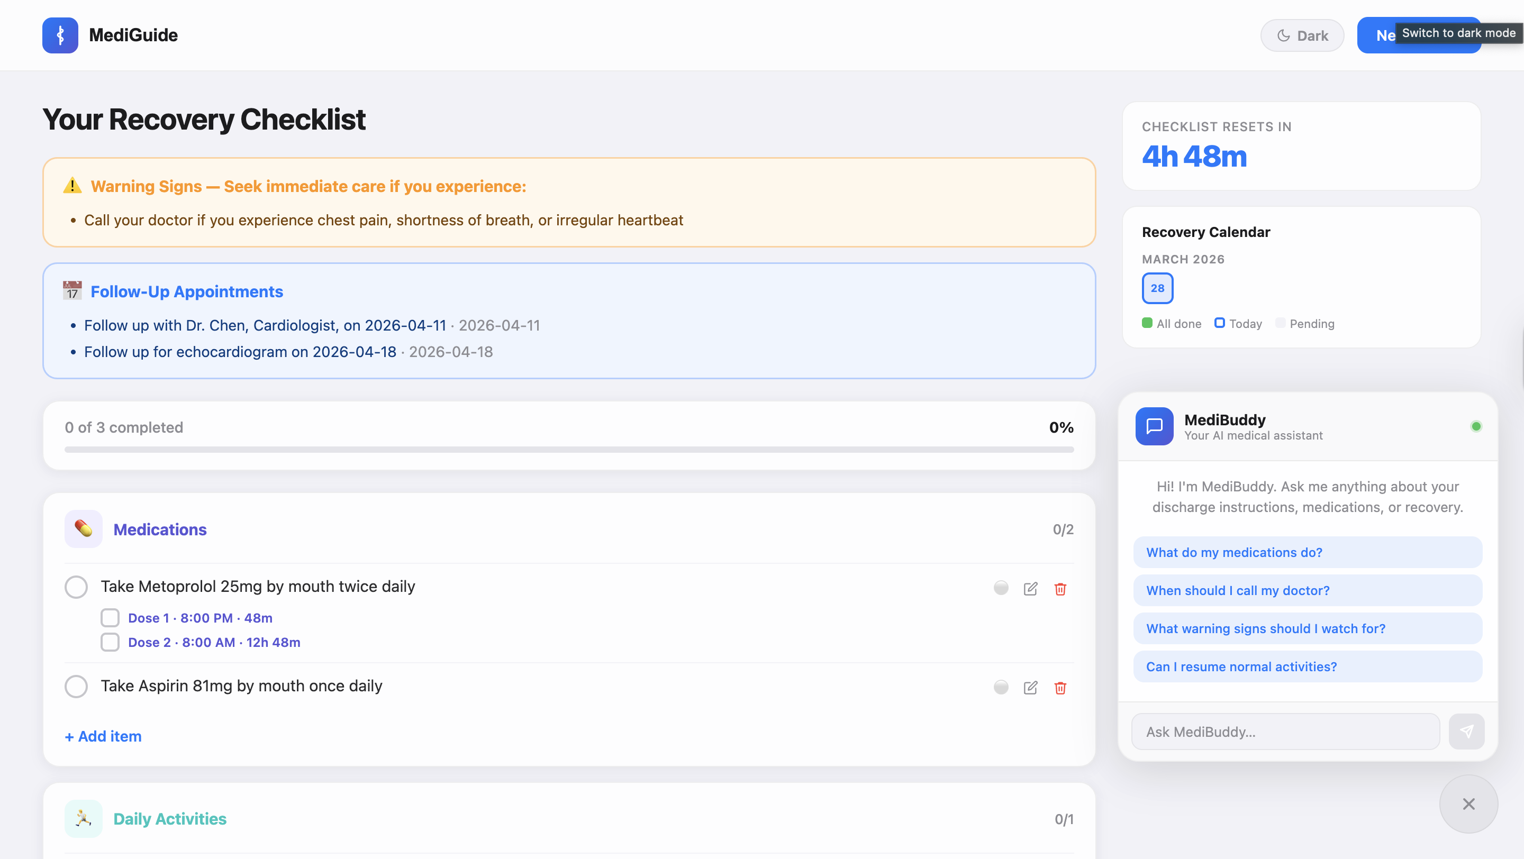
Task: Close the MediBuddy chat with the X button
Action: point(1468,803)
